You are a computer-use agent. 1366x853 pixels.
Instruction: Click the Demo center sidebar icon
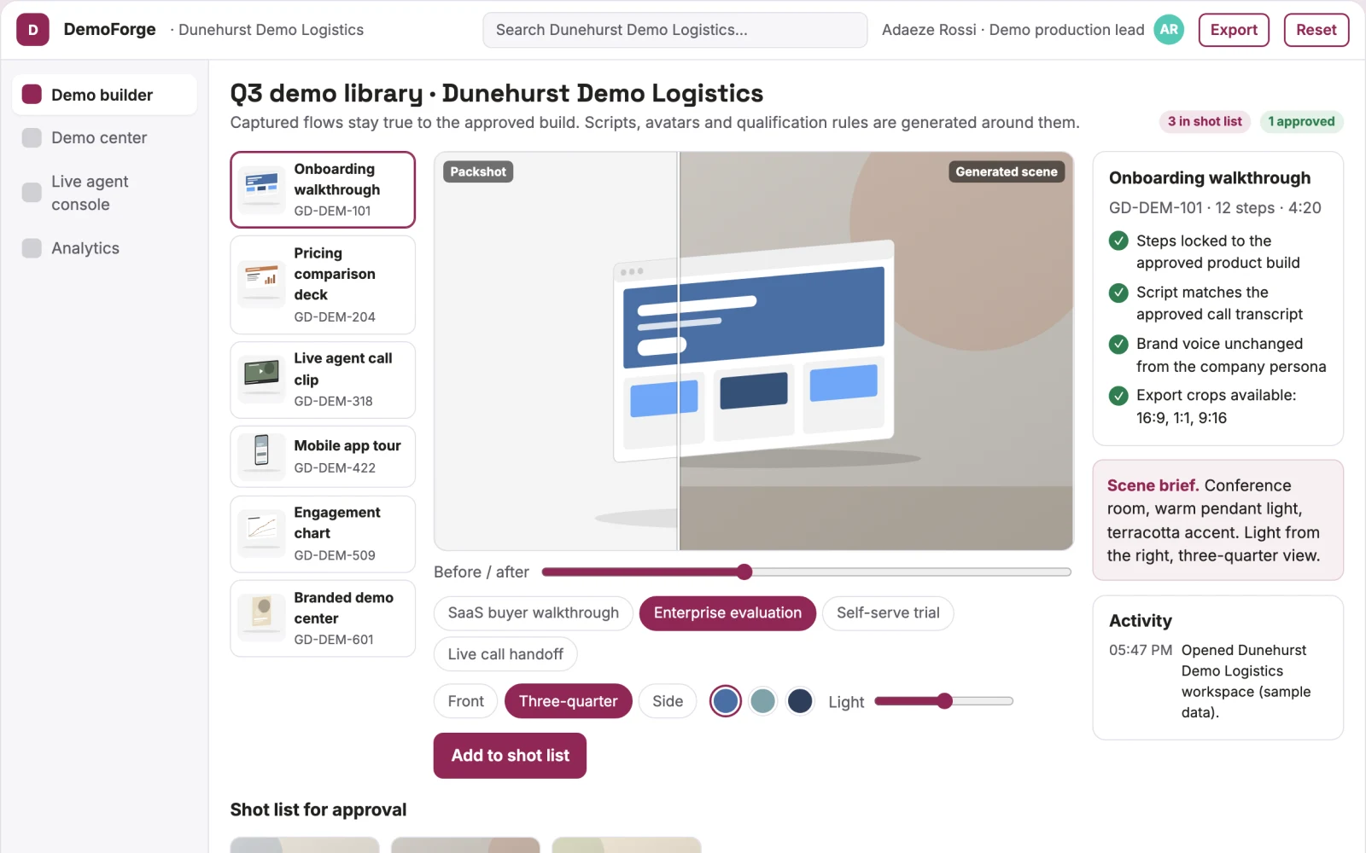tap(32, 138)
